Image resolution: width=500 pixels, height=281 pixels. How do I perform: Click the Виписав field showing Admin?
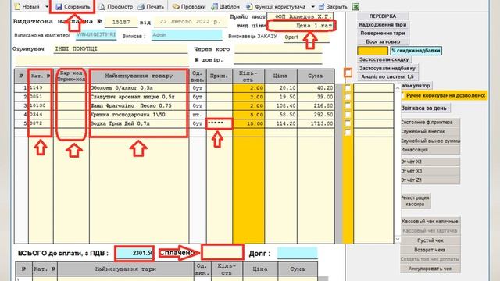point(187,35)
